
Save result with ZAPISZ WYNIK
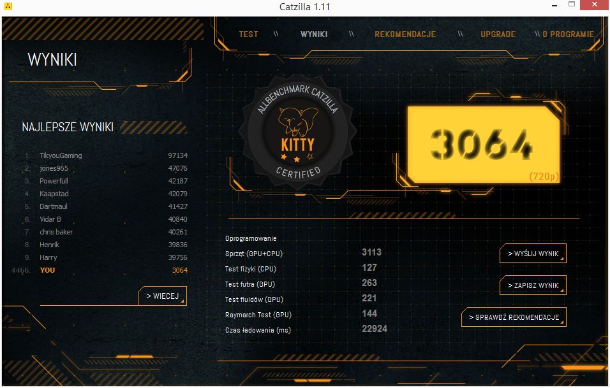click(x=533, y=285)
